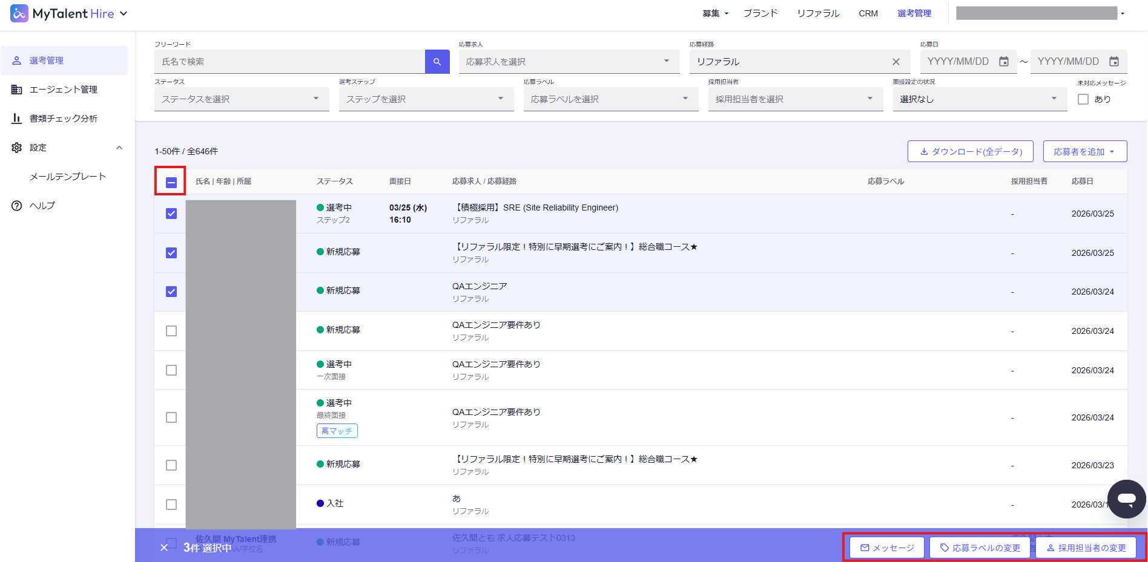Open the CRM top menu

coord(868,13)
